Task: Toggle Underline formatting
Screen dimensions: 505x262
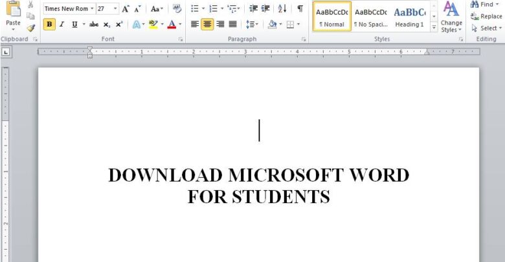Action: point(74,24)
